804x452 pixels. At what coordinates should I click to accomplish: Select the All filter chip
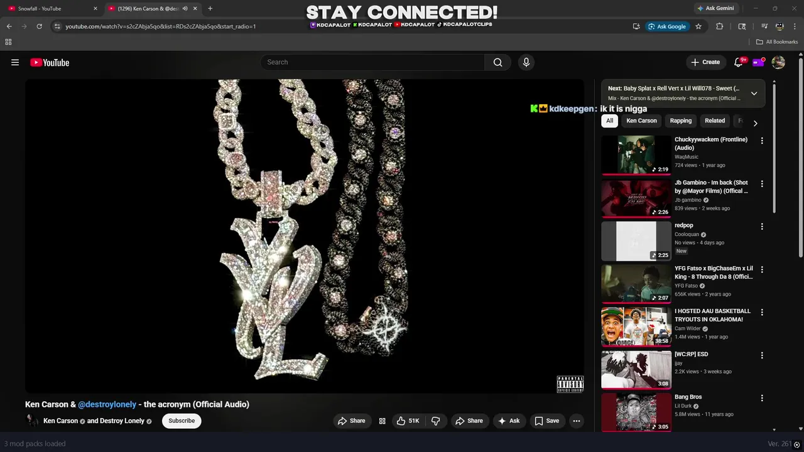(x=609, y=121)
